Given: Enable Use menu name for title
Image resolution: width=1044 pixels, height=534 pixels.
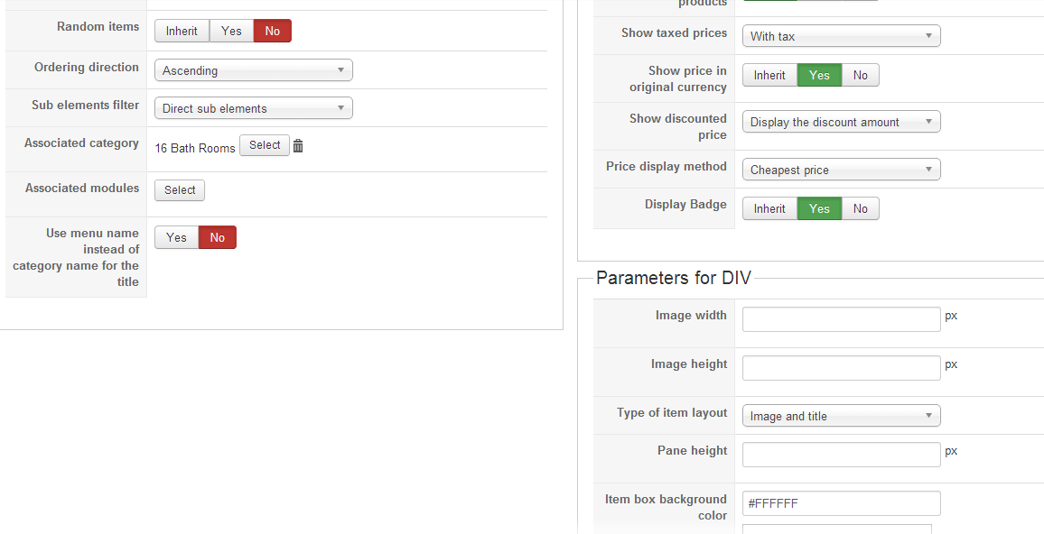Looking at the screenshot, I should coord(176,237).
